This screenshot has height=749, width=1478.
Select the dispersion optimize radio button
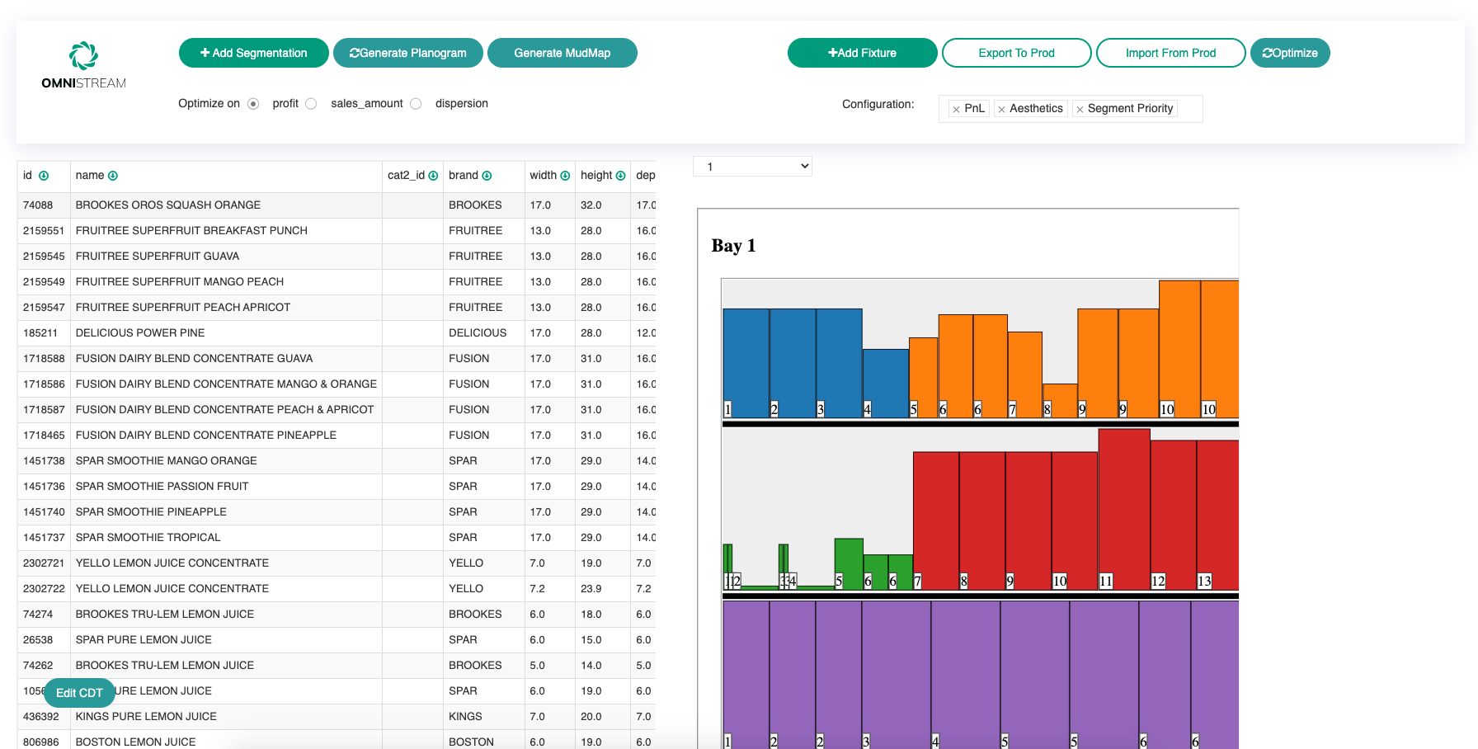416,104
